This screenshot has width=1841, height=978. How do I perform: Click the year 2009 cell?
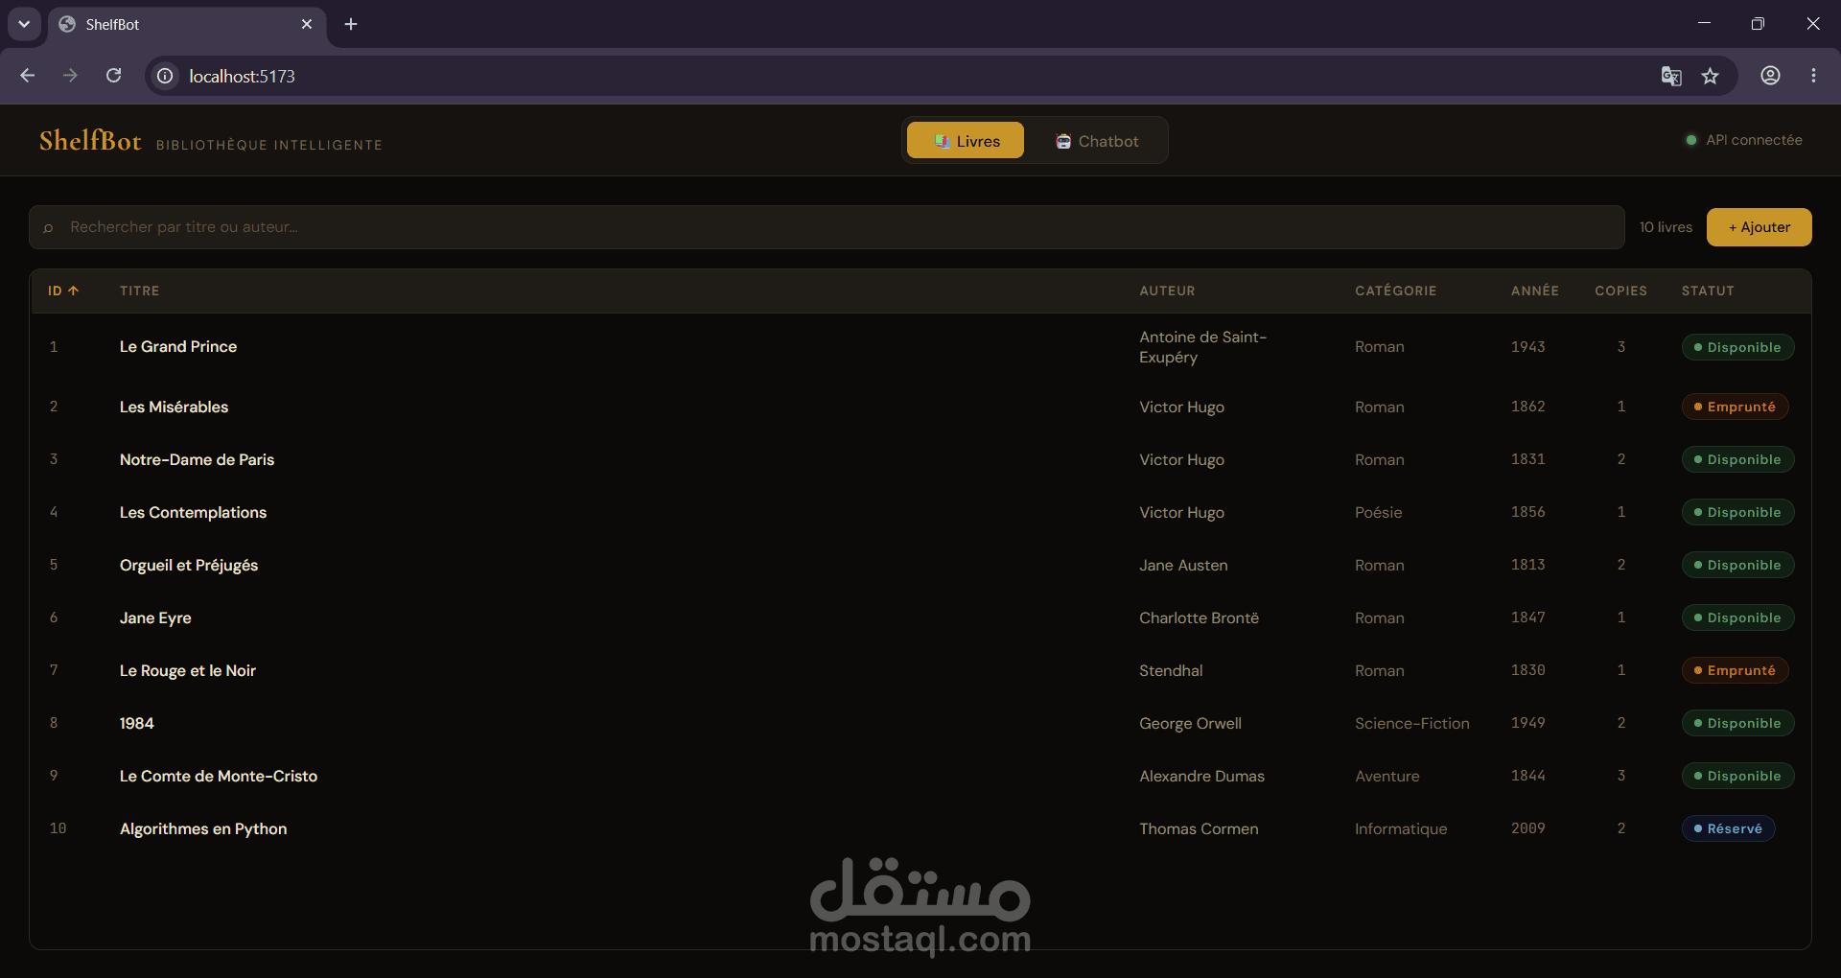1527,828
